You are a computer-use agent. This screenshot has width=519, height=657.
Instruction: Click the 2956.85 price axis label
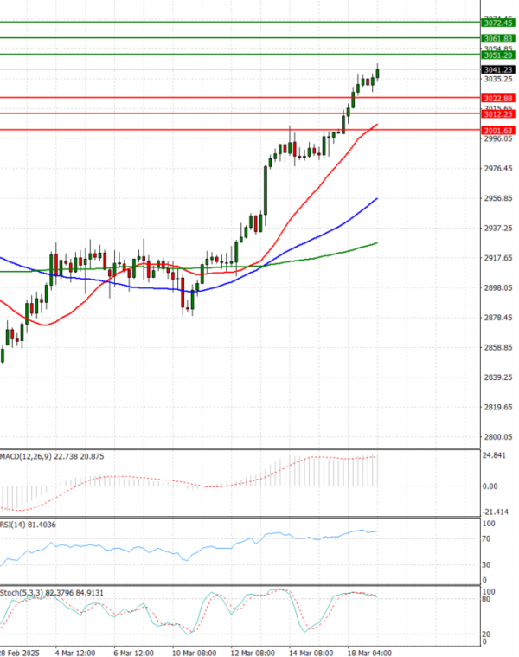498,198
